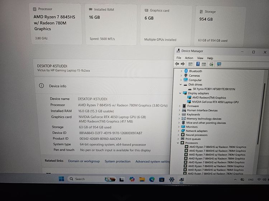Show hidden icons chevron in system tray
This screenshot has width=269, height=201.
point(235,180)
